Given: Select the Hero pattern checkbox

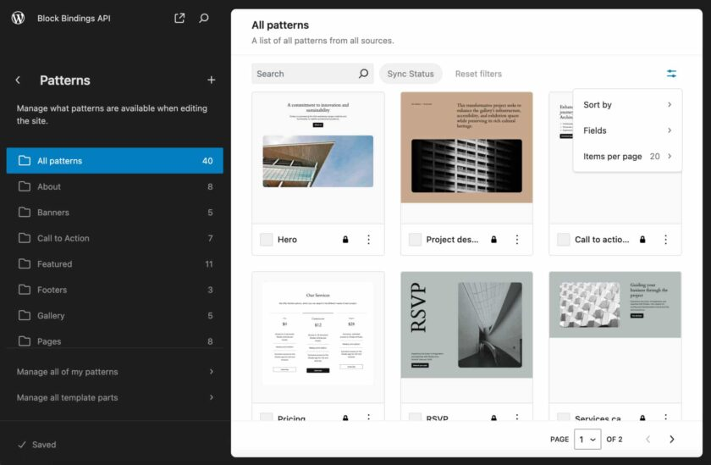Looking at the screenshot, I should (x=267, y=240).
